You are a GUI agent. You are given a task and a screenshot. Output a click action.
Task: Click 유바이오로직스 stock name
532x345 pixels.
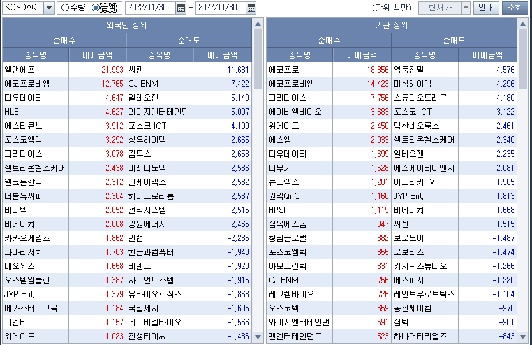(x=155, y=294)
